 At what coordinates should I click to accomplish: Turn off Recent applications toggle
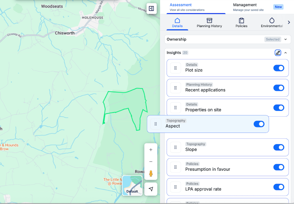pyautogui.click(x=278, y=88)
